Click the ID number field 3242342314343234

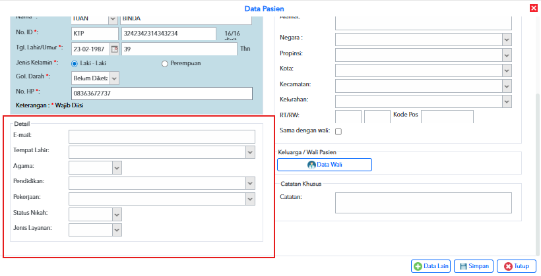tap(169, 34)
